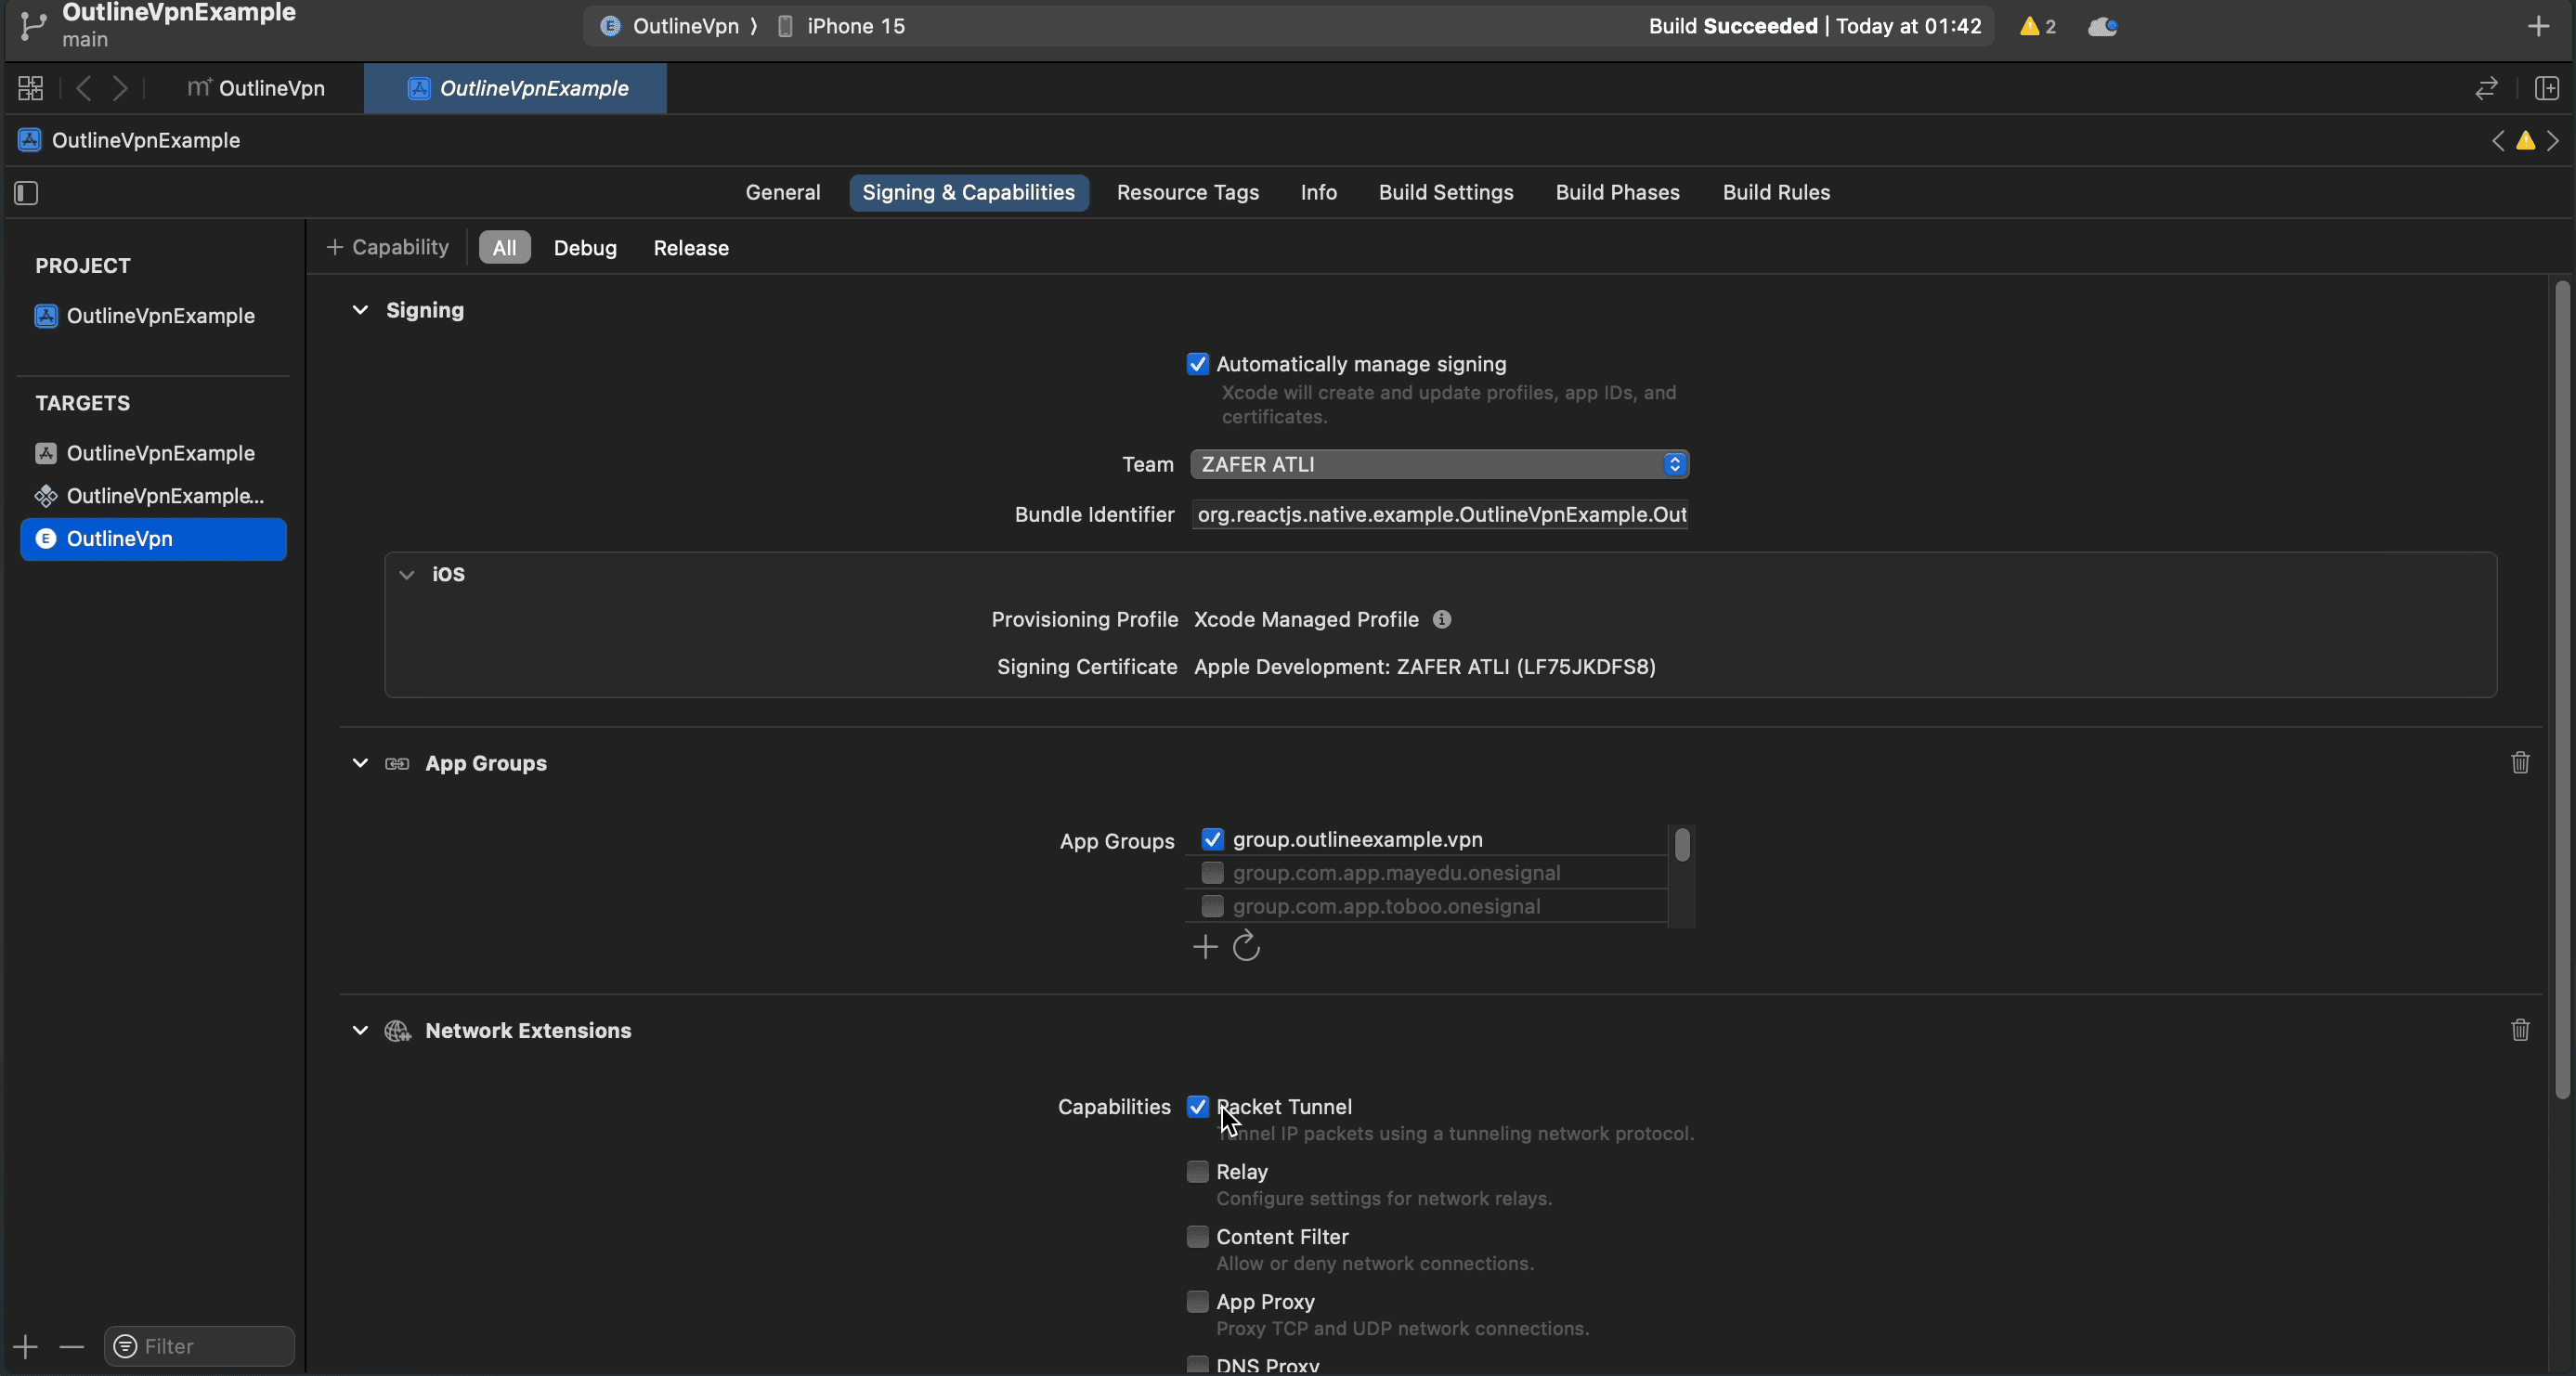2576x1376 pixels.
Task: Open the Resource Tags tab
Action: tap(1187, 192)
